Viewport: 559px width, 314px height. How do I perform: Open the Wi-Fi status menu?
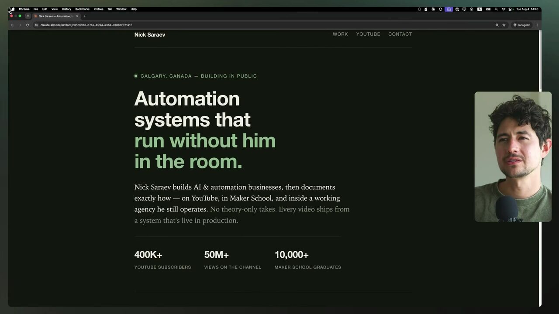(503, 9)
